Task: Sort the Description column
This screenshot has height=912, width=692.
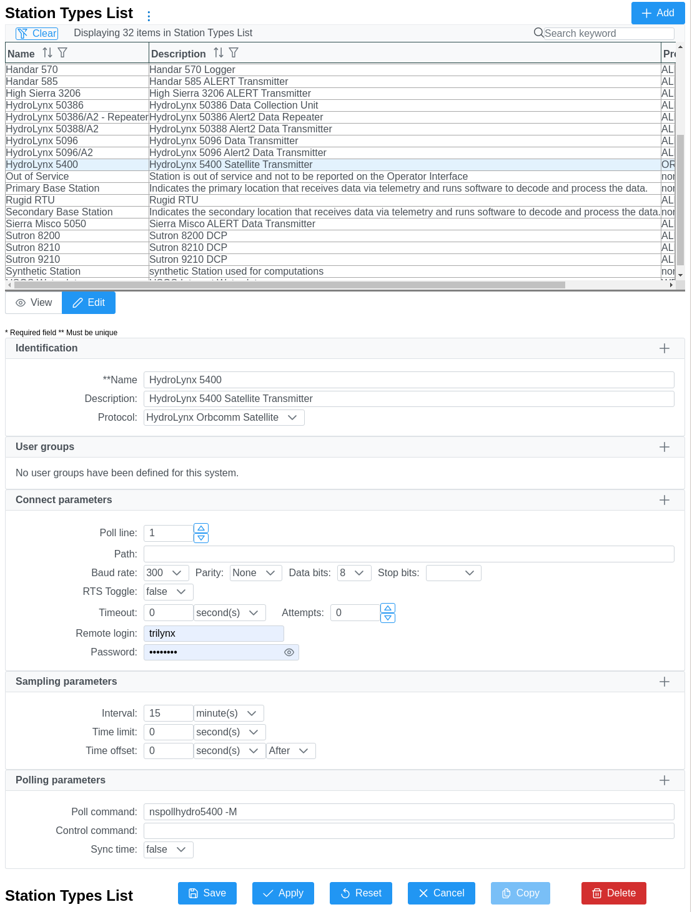Action: (x=218, y=53)
